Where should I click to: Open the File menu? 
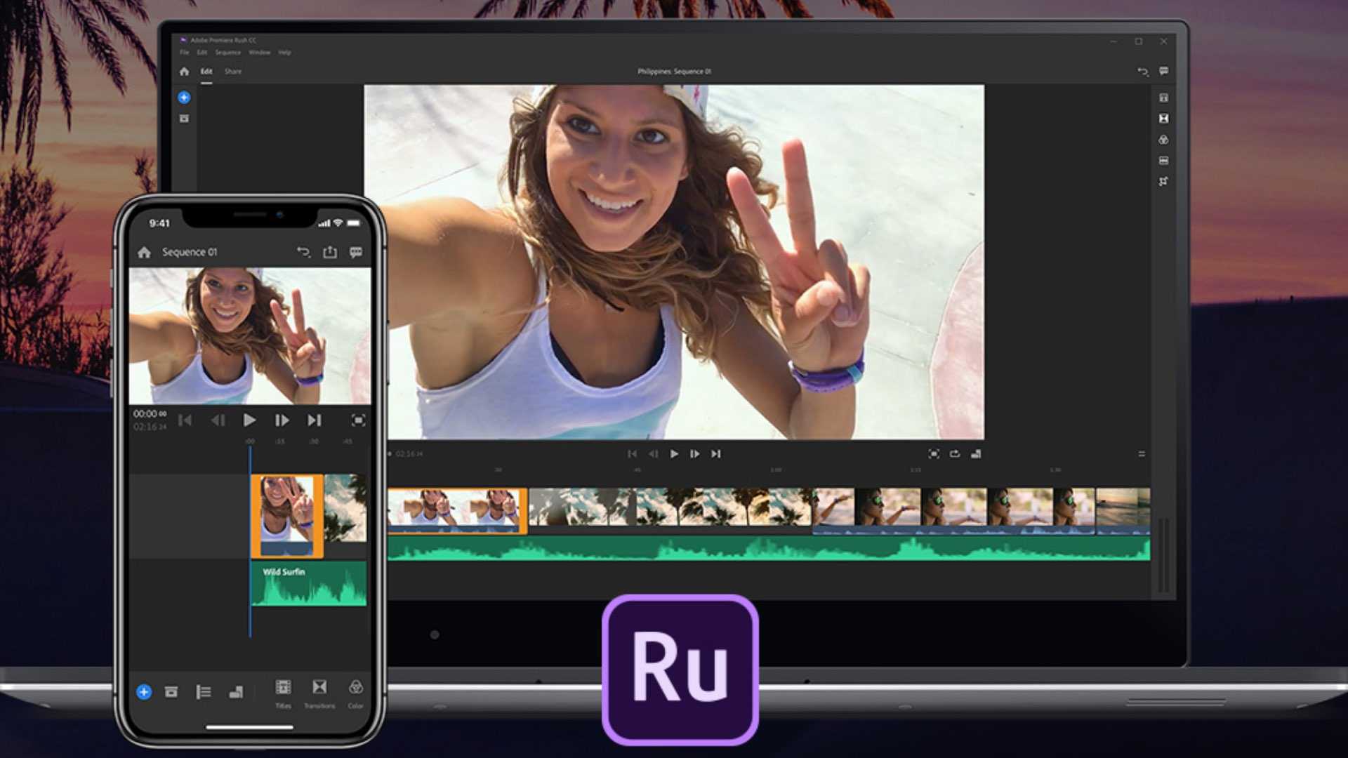point(184,53)
